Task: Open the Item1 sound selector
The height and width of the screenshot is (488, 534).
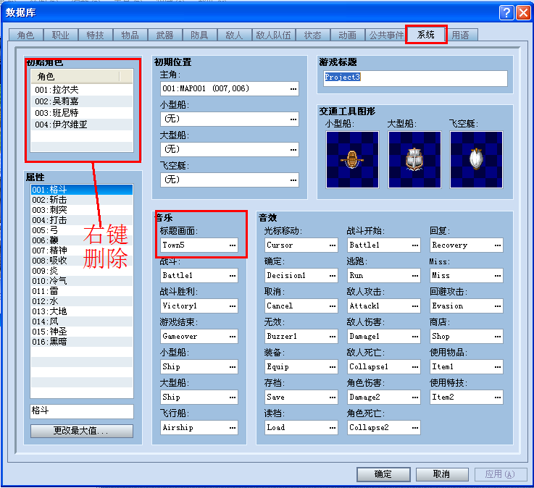Action: point(467,366)
